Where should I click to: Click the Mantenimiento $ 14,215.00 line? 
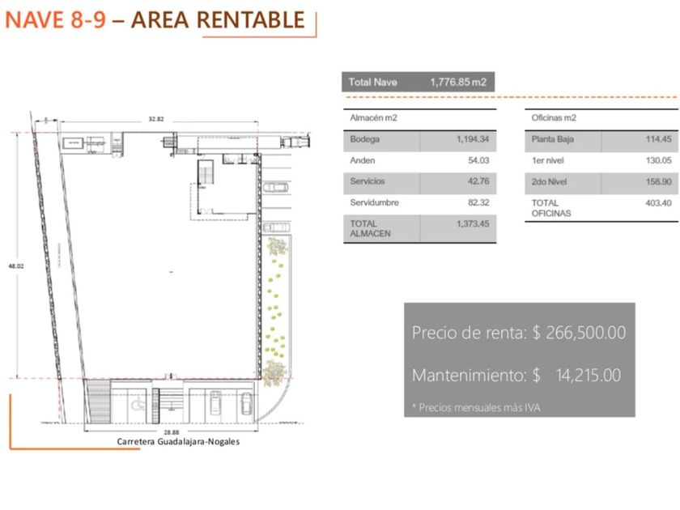pos(516,375)
